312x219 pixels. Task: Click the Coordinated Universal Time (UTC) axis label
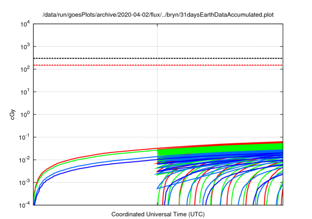coord(158,214)
